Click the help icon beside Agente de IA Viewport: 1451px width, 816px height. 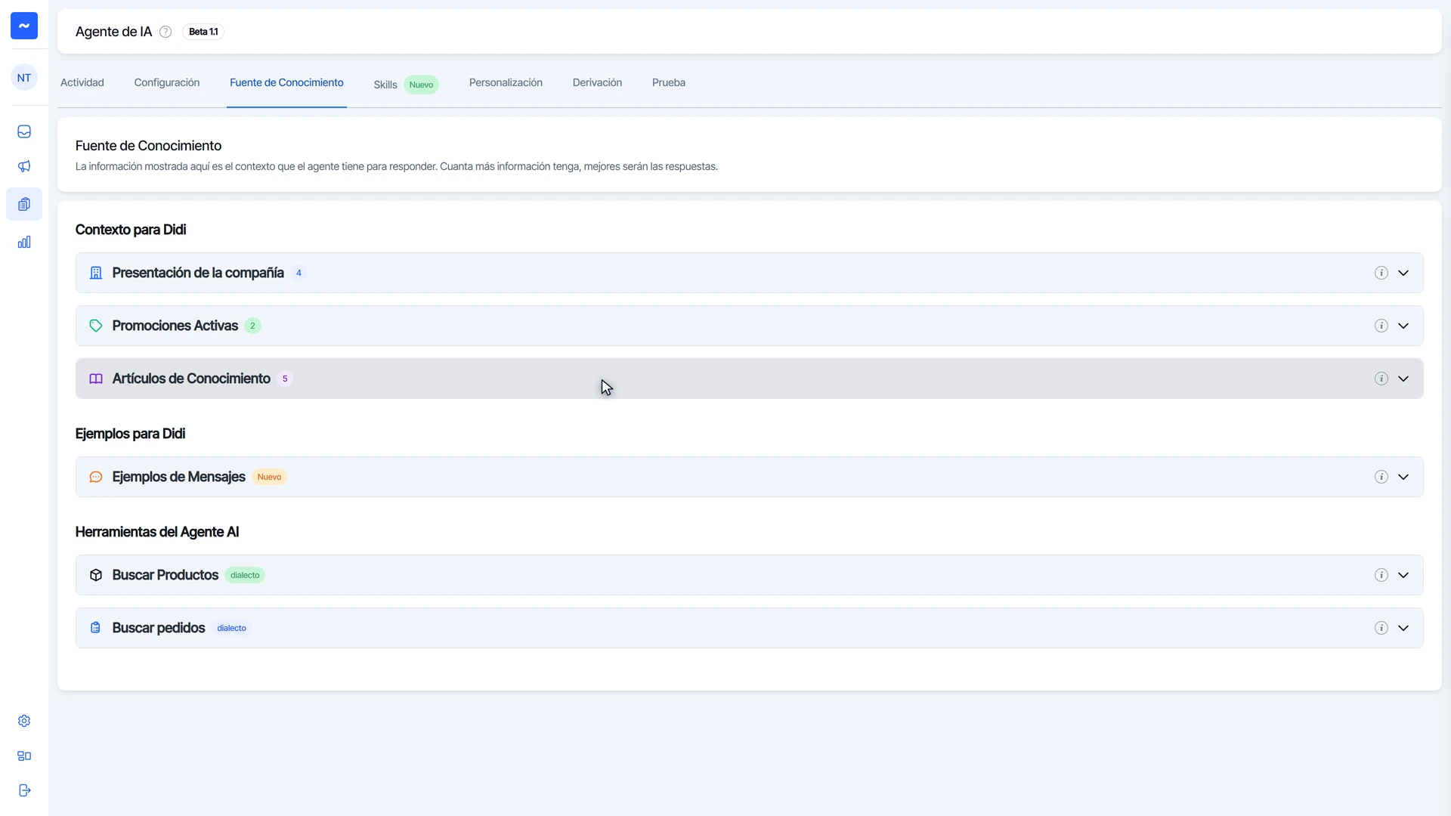click(166, 32)
